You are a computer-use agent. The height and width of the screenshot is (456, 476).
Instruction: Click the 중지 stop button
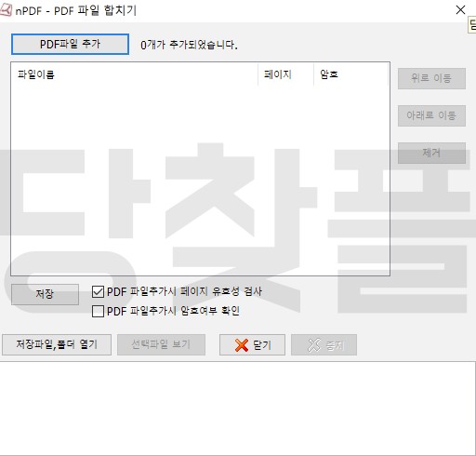(324, 344)
